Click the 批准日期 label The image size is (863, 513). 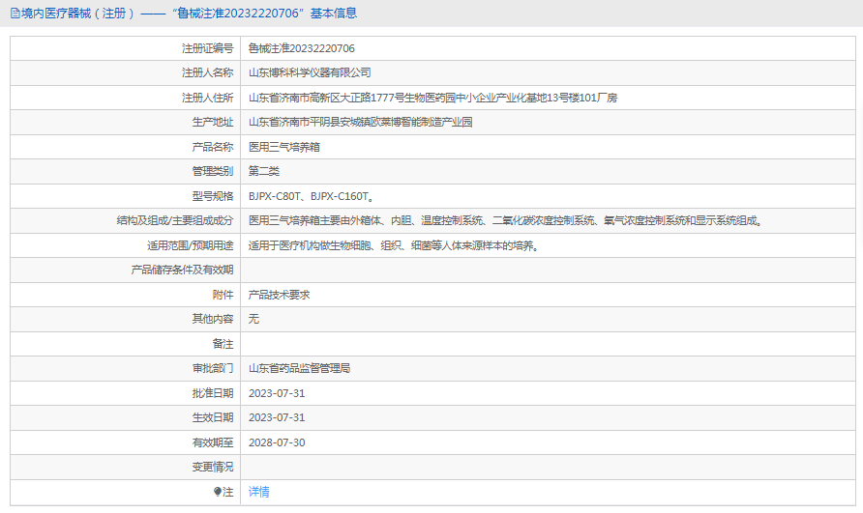click(213, 393)
